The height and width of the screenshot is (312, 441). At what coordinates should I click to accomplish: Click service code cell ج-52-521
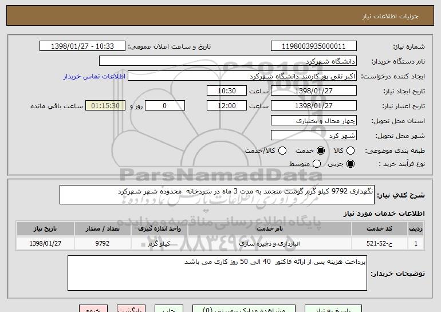pos(379,243)
